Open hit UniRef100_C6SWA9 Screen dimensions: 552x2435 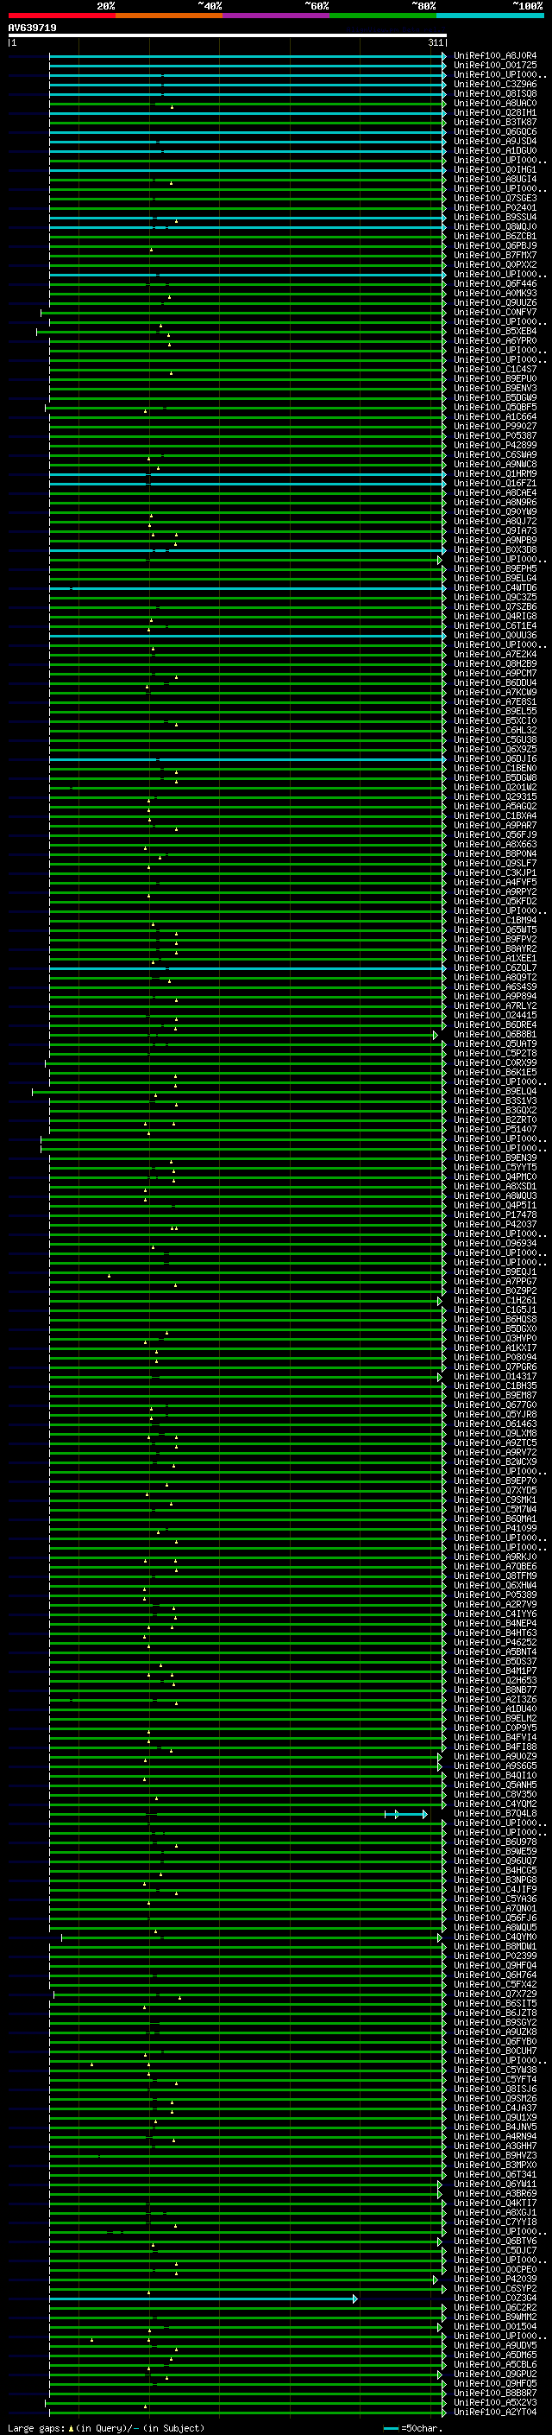[x=495, y=454]
